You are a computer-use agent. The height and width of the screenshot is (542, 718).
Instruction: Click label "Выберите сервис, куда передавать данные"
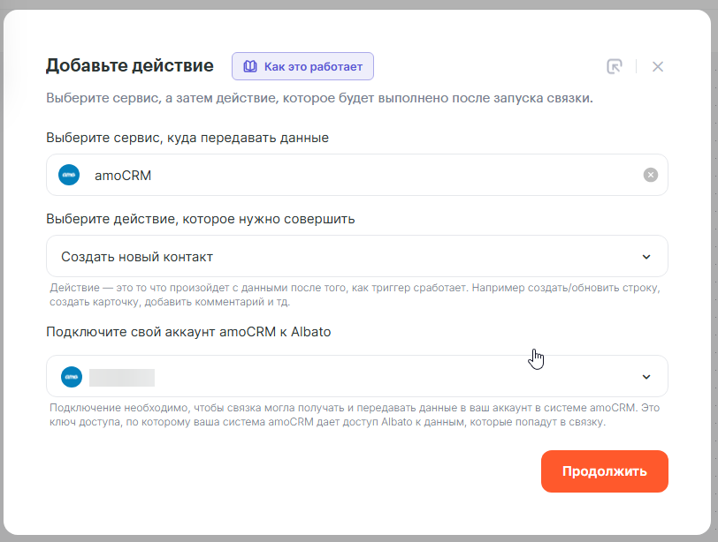pyautogui.click(x=187, y=138)
